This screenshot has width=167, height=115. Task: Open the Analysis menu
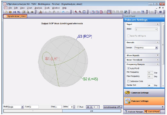click(38, 8)
